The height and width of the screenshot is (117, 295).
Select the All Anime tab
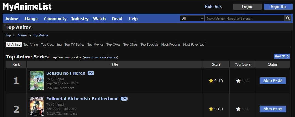pyautogui.click(x=14, y=45)
